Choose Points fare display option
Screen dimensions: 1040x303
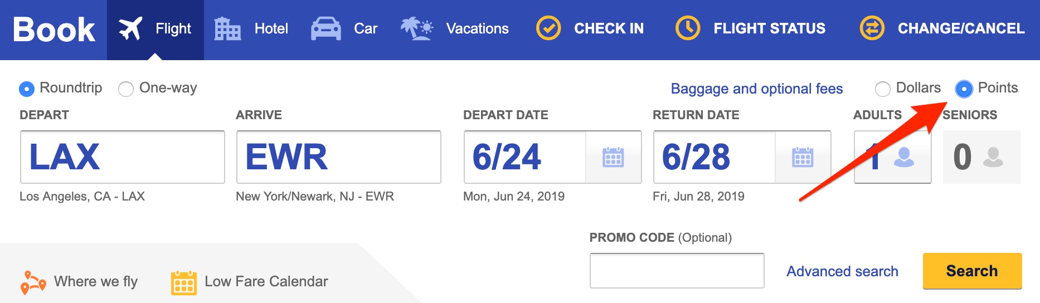pos(964,89)
